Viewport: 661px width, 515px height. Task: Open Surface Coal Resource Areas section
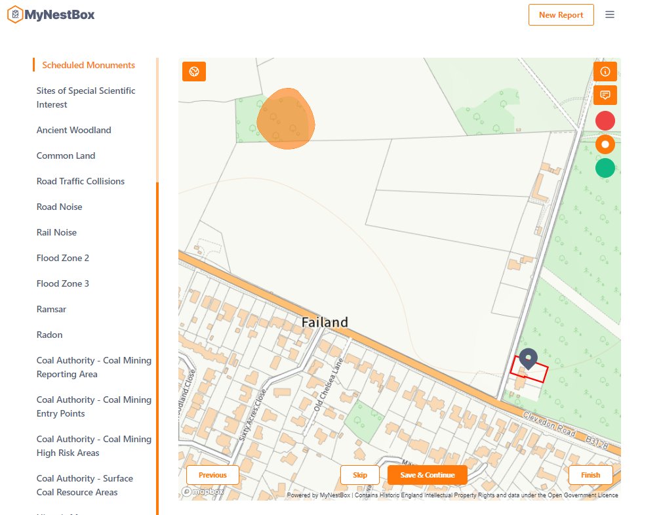(85, 485)
